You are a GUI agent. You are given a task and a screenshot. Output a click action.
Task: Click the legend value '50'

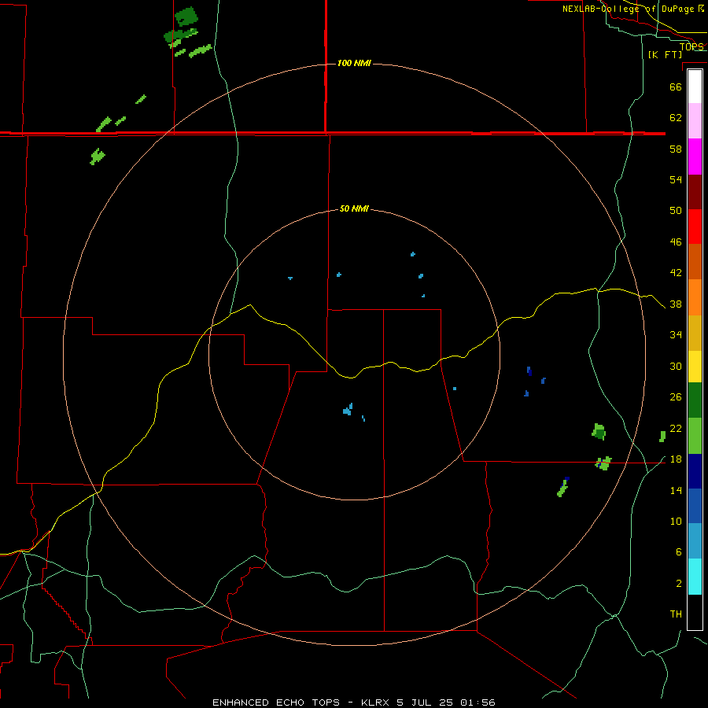(x=676, y=211)
